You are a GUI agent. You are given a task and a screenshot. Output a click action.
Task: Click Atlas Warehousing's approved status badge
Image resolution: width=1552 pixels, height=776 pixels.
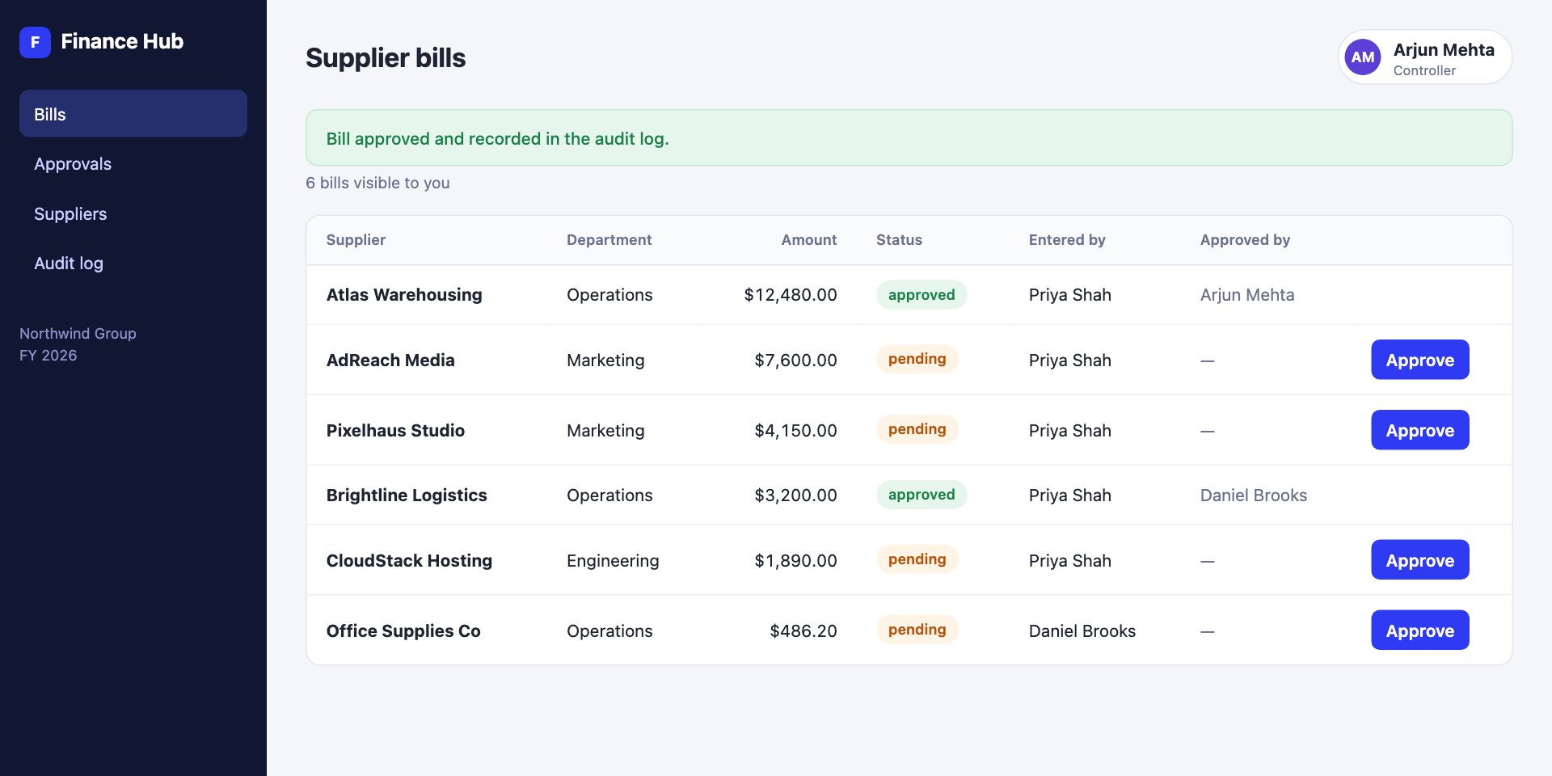[921, 295]
